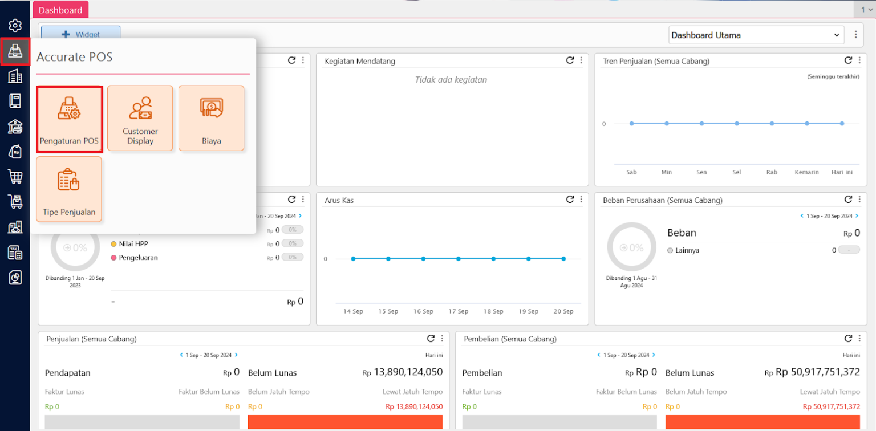Open three-dot menu of Beban Perusahaan widget
Viewport: 876px width, 431px height.
[x=859, y=200]
